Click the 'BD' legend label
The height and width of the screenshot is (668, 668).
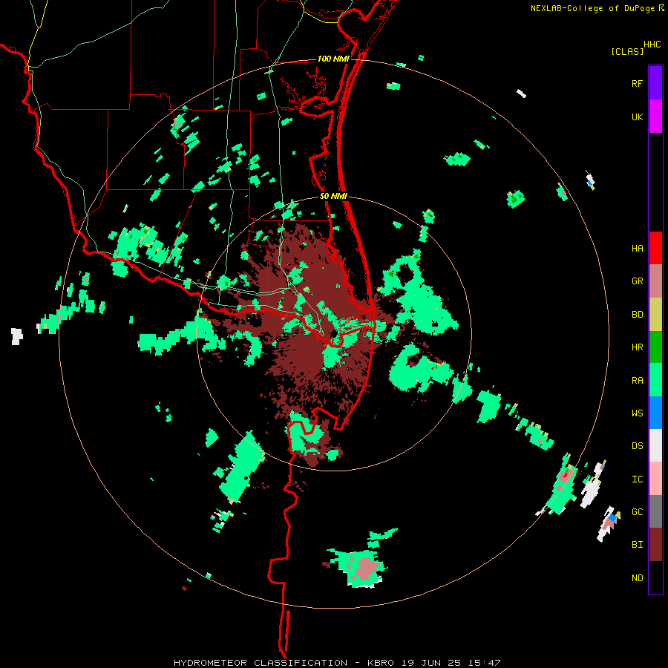[637, 315]
